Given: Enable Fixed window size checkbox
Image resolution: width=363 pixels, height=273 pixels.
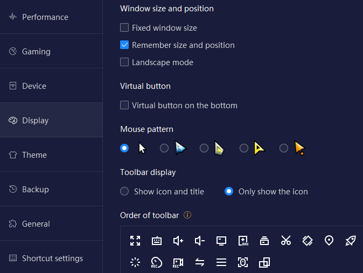Looking at the screenshot, I should tap(124, 27).
